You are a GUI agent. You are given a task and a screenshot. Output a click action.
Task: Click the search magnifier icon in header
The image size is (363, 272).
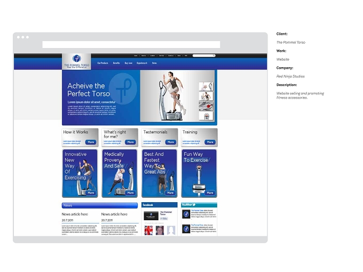click(214, 55)
